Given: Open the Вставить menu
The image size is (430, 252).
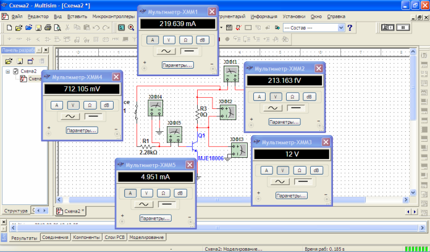Looking at the screenshot, I should click(77, 17).
